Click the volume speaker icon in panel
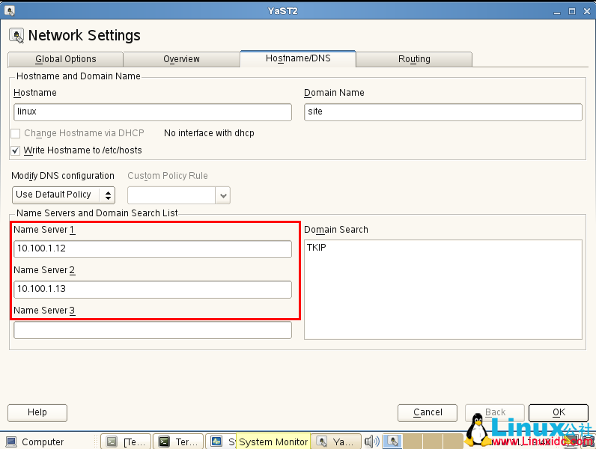Viewport: 596px width, 449px height. (x=371, y=442)
